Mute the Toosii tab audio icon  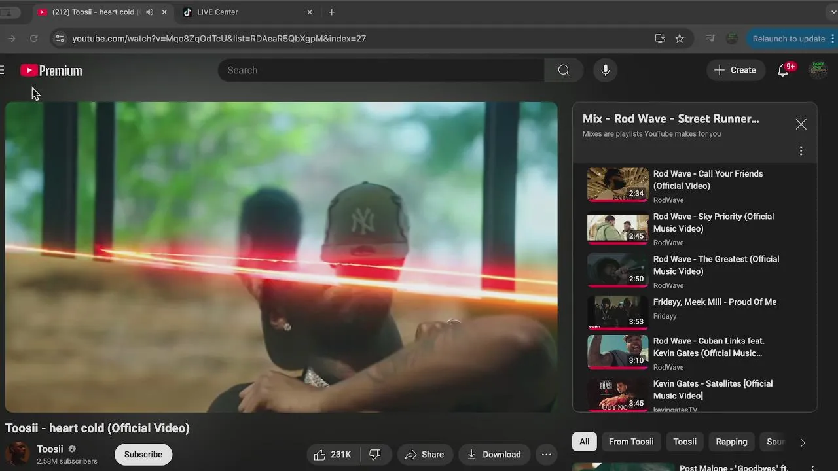150,12
